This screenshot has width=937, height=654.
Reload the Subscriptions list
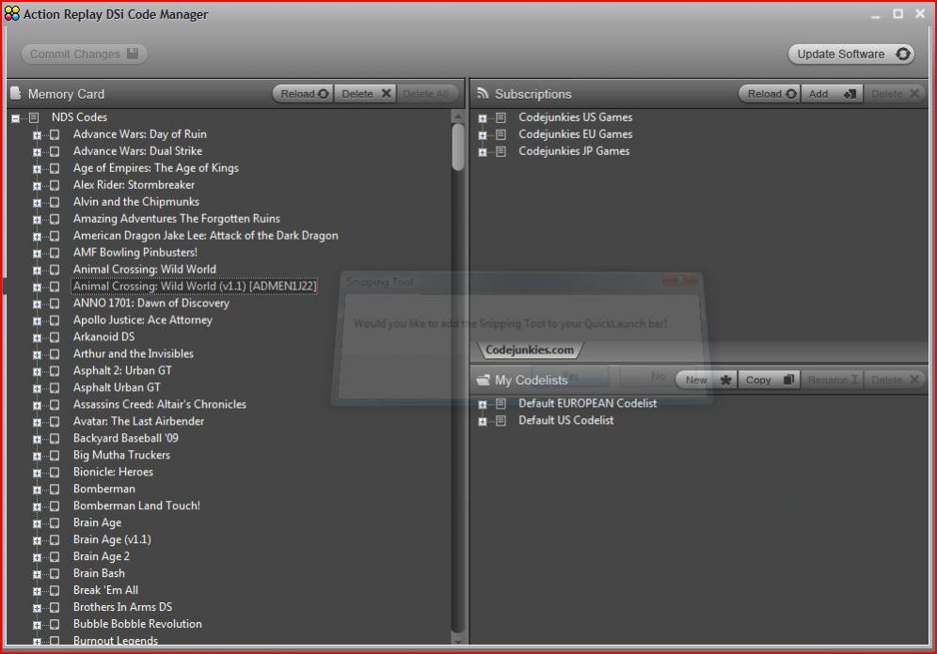770,94
